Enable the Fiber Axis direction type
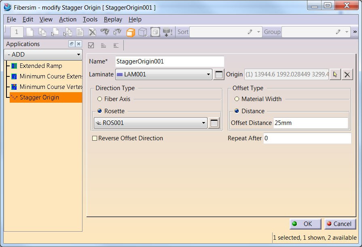 click(x=99, y=99)
